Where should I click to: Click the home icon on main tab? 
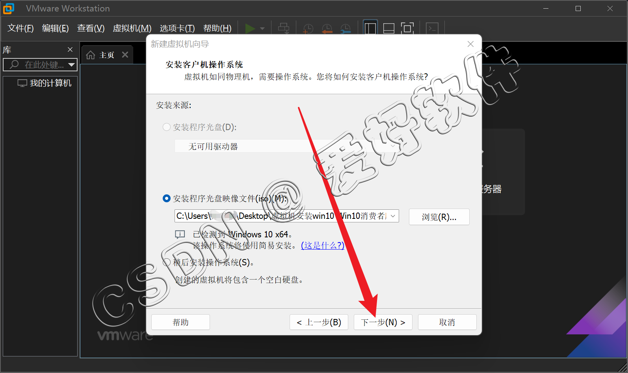click(x=91, y=55)
